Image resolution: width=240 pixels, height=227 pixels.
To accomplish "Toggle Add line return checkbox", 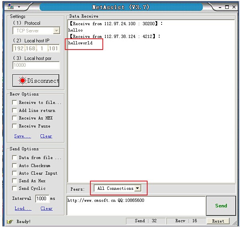I will pyautogui.click(x=14, y=110).
